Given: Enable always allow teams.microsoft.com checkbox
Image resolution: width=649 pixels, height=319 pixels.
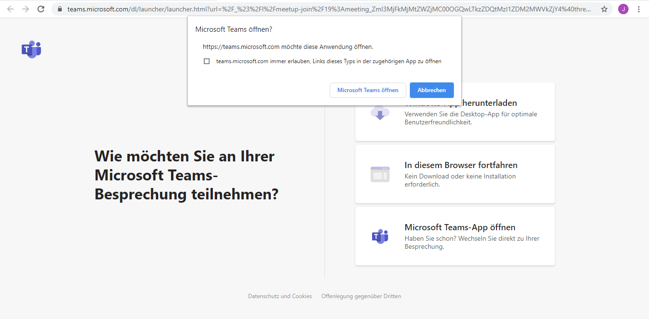Looking at the screenshot, I should click(207, 61).
